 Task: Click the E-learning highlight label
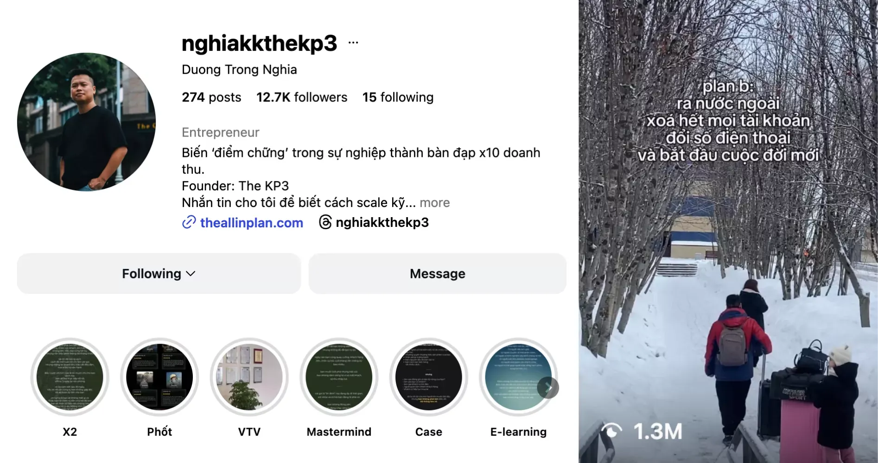click(518, 432)
